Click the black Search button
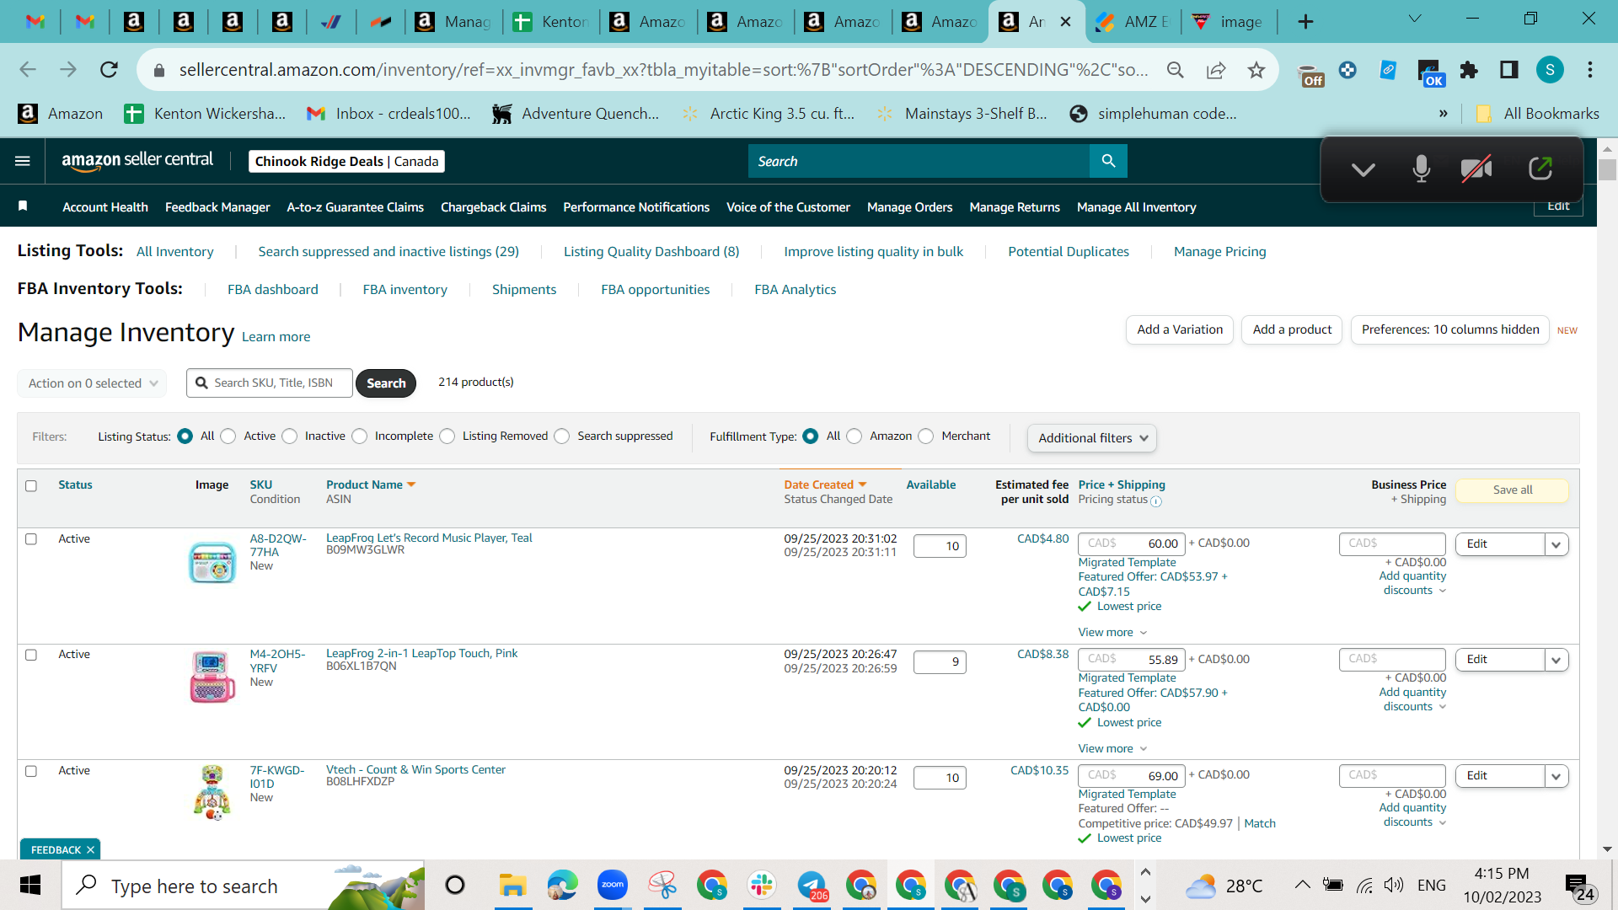Screen dimensions: 1618x910 (386, 383)
